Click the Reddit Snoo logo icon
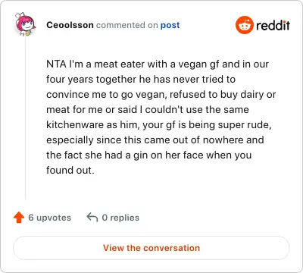The image size is (303, 273). [244, 25]
